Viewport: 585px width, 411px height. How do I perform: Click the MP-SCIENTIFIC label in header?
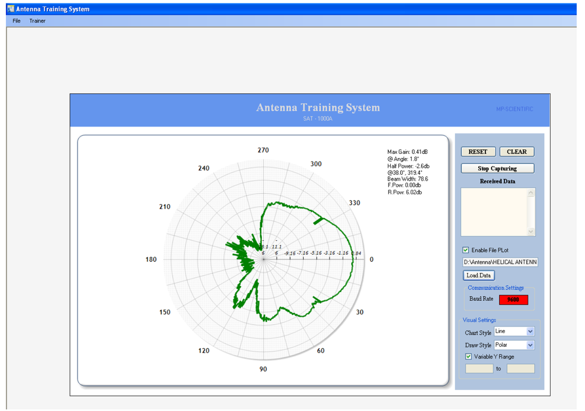(514, 109)
